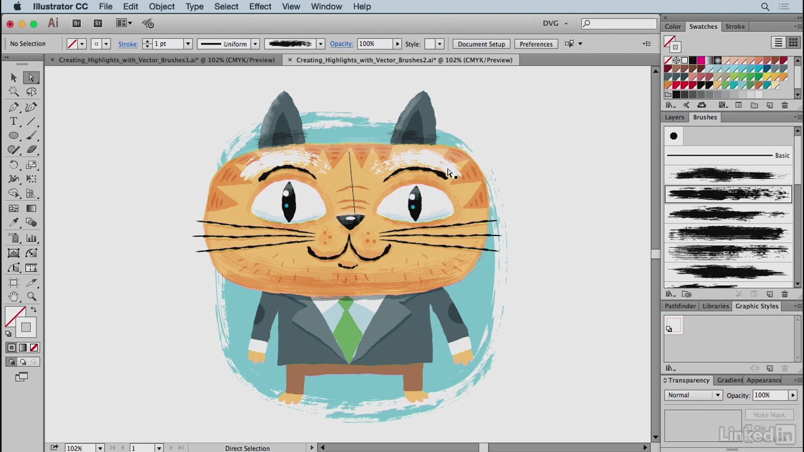
Task: Select the Pen tool
Action: click(x=14, y=107)
